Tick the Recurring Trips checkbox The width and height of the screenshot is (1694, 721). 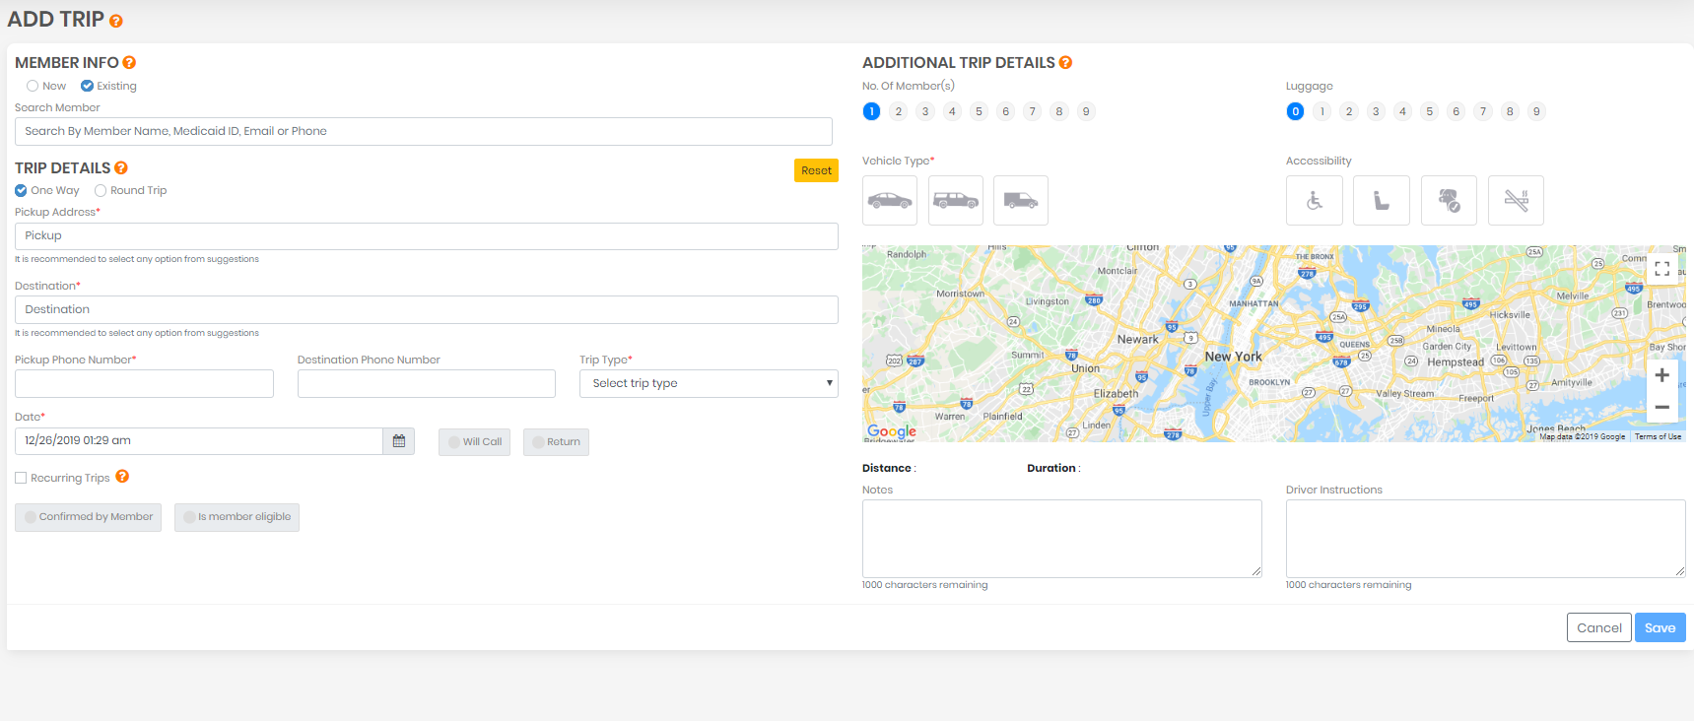(21, 479)
